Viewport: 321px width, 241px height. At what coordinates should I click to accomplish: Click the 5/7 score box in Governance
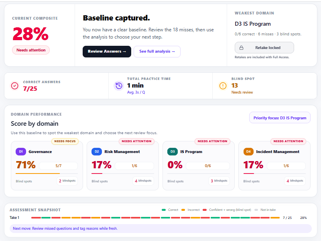coord(59,166)
